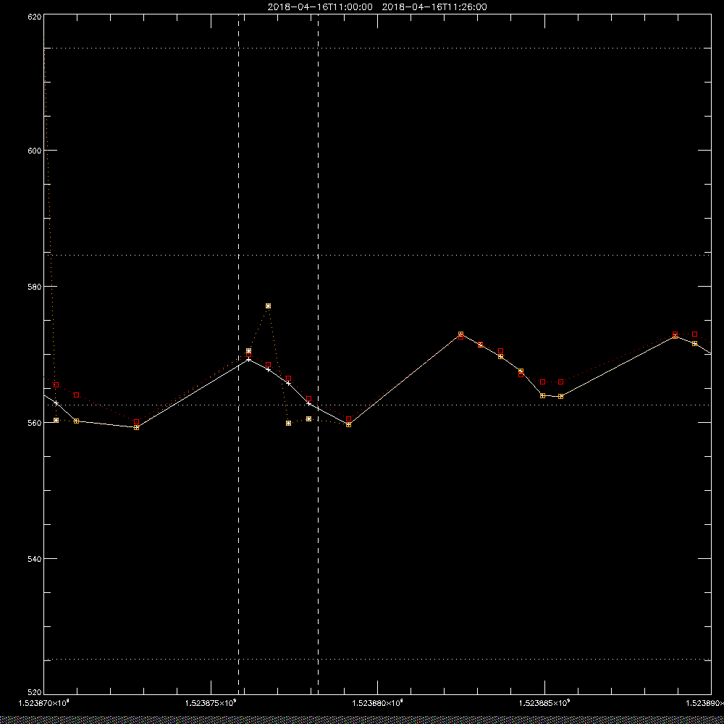Click the end time 2018-04-16T11:26:00 in title
724x724 pixels.
(x=434, y=7)
